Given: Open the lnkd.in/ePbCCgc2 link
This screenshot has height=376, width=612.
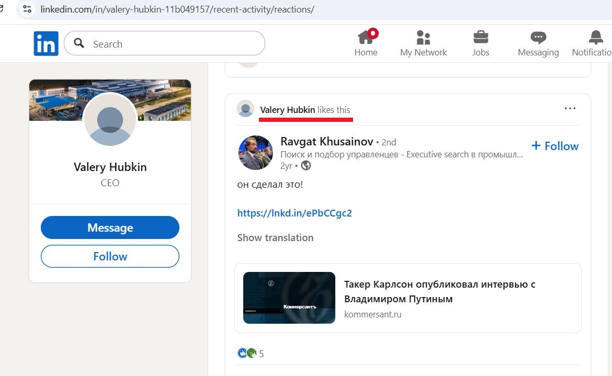Looking at the screenshot, I should click(x=294, y=213).
